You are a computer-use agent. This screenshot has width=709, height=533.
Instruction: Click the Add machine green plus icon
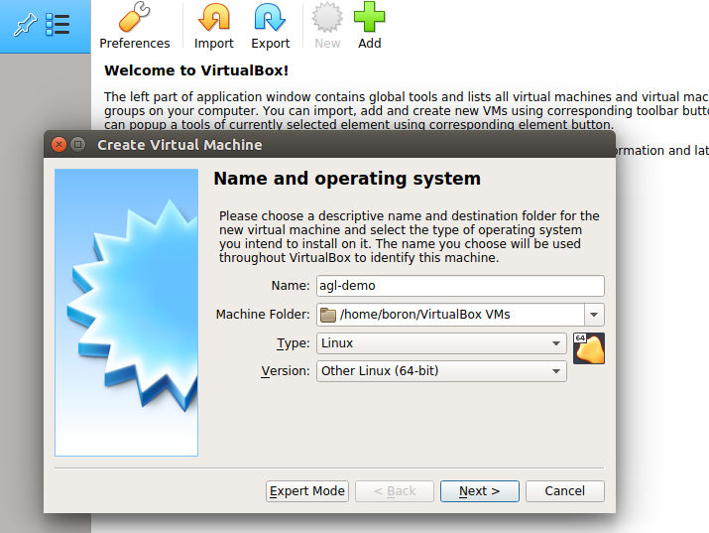point(370,17)
